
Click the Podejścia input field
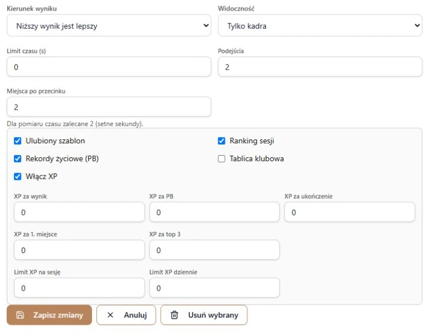pos(320,67)
